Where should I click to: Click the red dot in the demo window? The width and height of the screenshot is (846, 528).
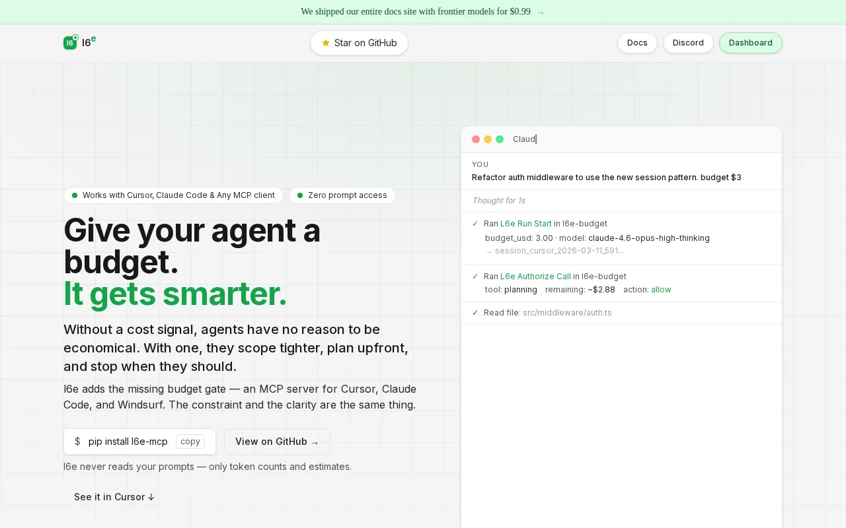click(x=476, y=139)
